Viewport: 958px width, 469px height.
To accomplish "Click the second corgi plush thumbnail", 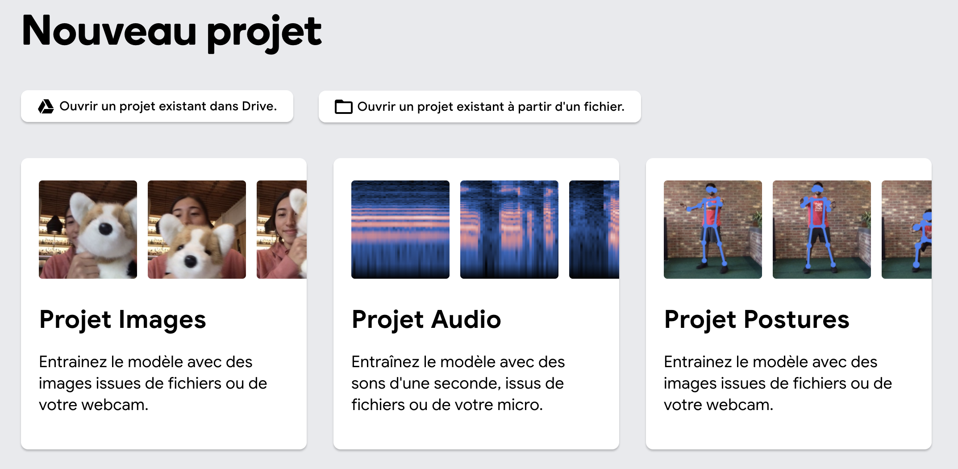I will click(x=197, y=230).
